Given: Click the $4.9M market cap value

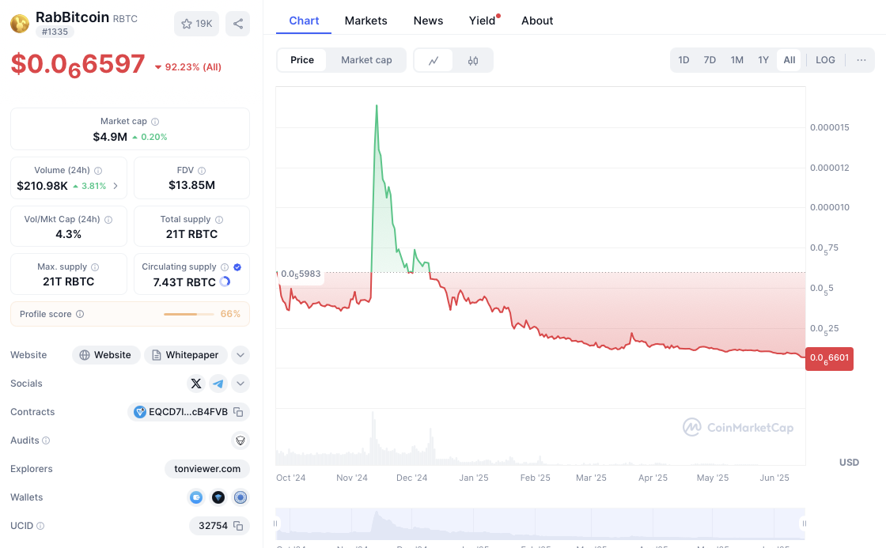Looking at the screenshot, I should point(110,137).
